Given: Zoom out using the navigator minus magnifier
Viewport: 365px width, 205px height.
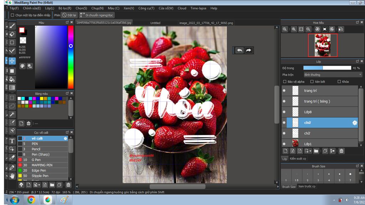Looking at the screenshot, I should [308, 29].
